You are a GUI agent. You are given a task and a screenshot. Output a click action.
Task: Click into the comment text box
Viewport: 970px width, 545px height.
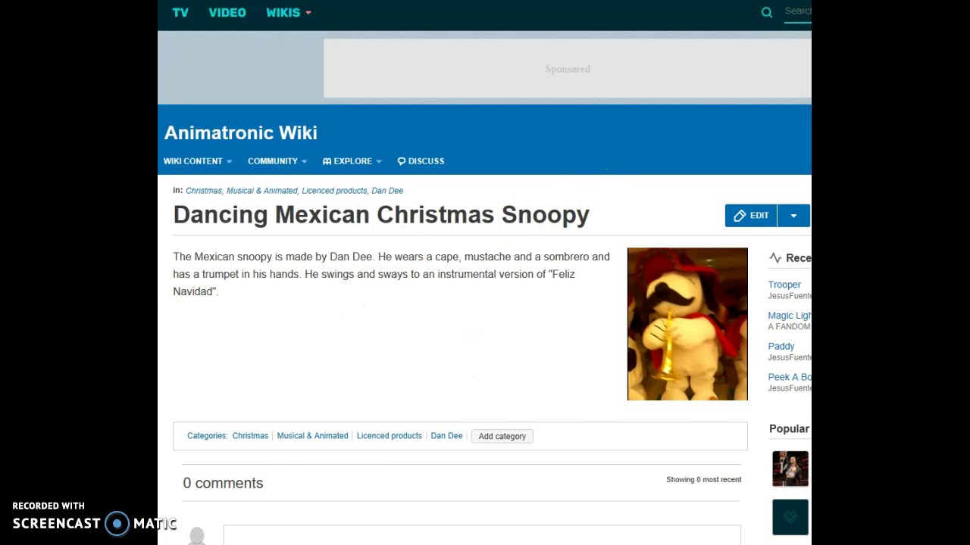[x=482, y=534]
